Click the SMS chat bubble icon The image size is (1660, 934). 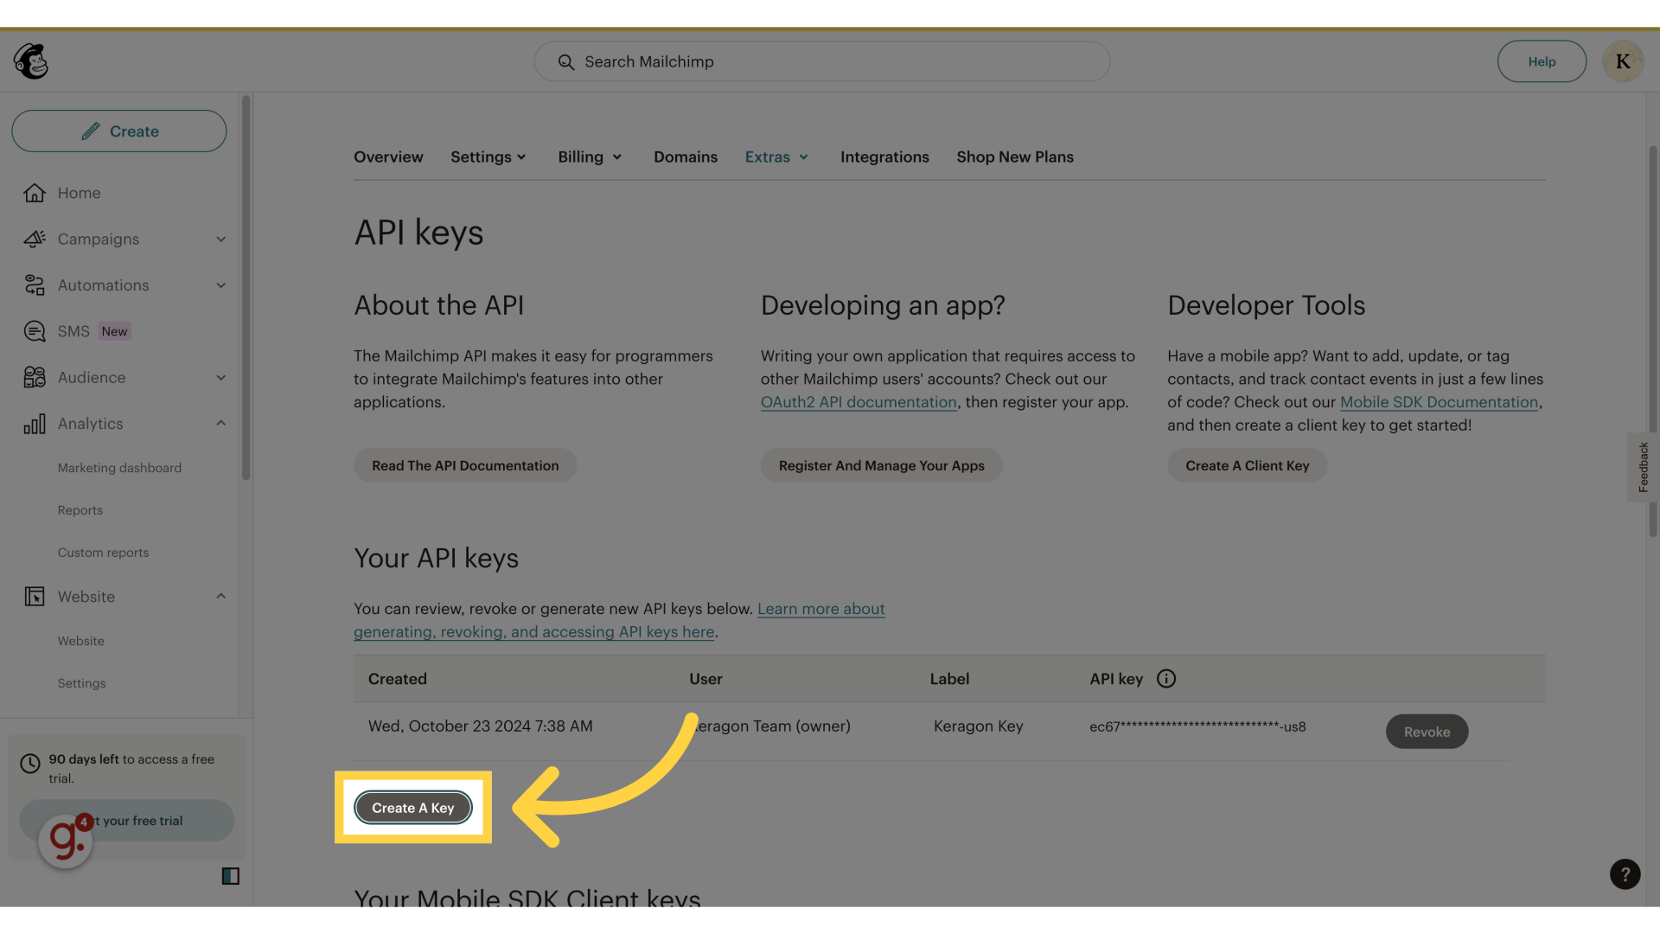[35, 331]
